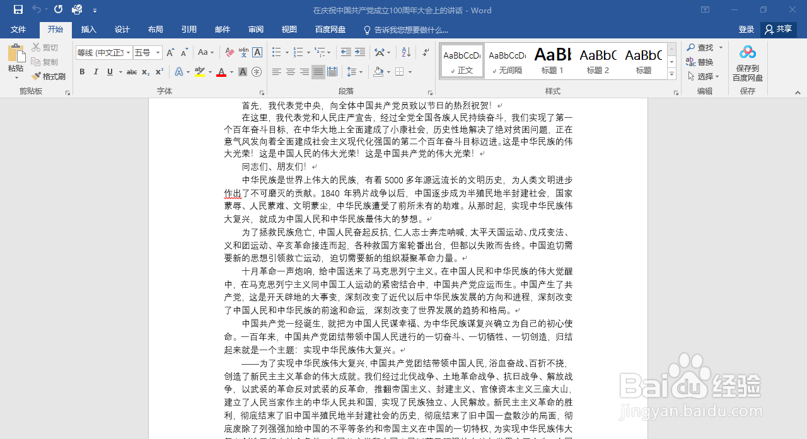Screen dimensions: 807x439
Task: Click the Sort (A-Z) icon
Action: (406, 52)
